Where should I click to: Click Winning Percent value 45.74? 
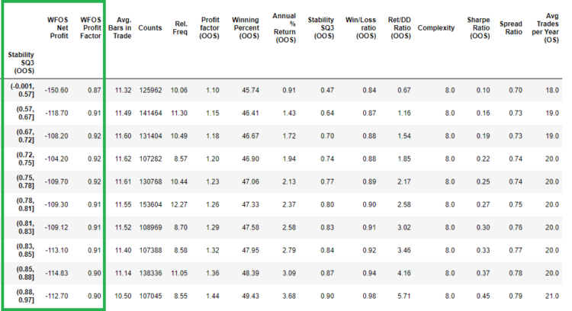(x=250, y=90)
